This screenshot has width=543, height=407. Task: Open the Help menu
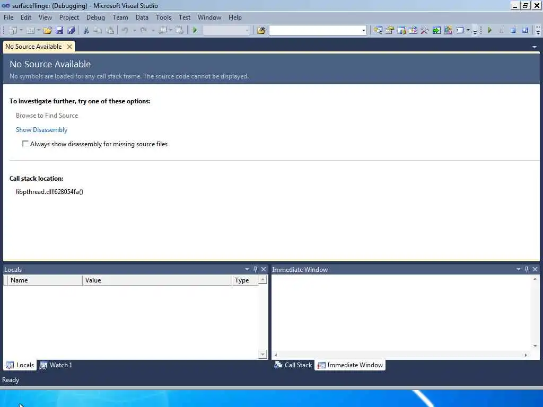(x=235, y=17)
